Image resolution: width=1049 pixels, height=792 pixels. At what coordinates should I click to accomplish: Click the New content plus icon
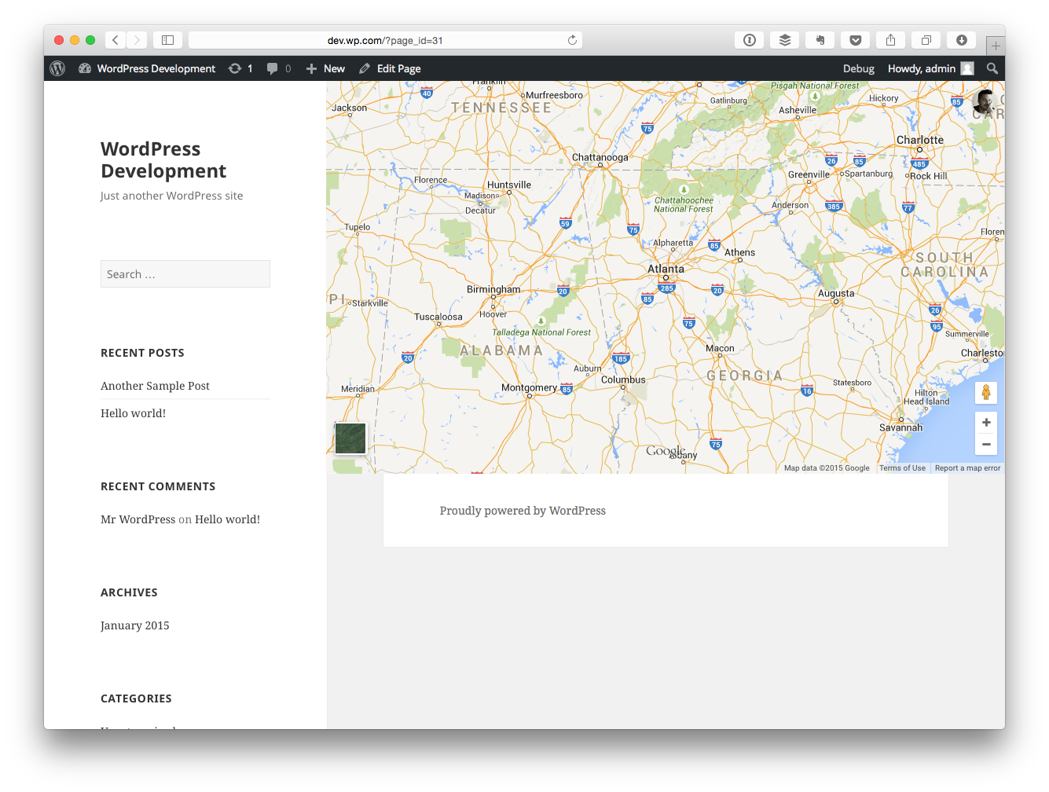pyautogui.click(x=313, y=68)
